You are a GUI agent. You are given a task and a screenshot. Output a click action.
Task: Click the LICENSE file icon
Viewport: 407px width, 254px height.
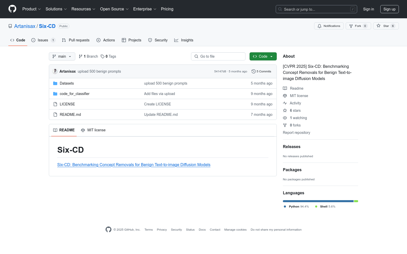(55, 104)
